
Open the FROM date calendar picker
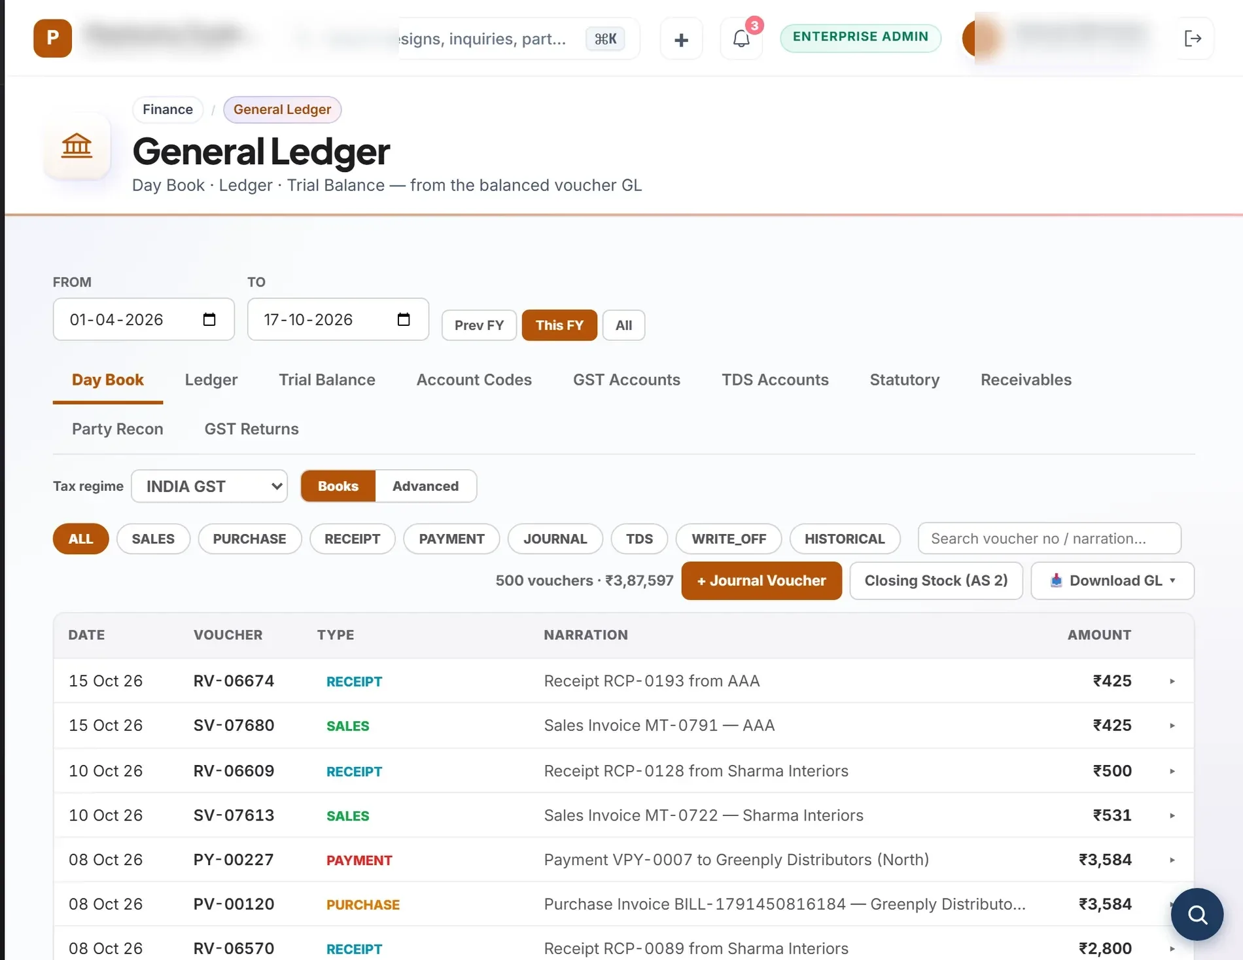[209, 319]
